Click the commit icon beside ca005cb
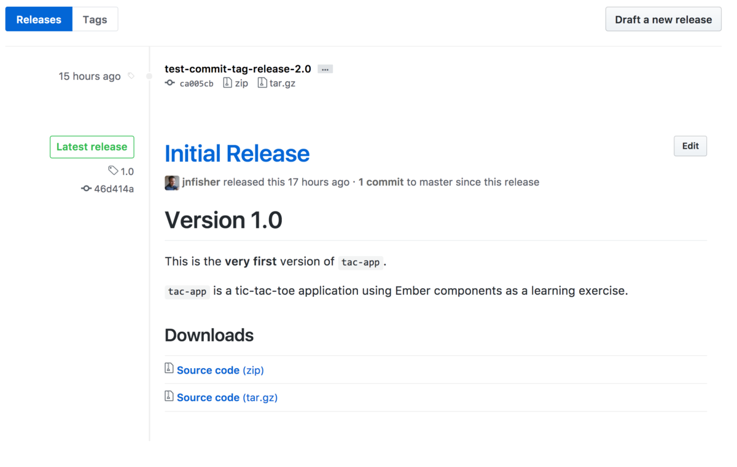737x467 pixels. [170, 83]
